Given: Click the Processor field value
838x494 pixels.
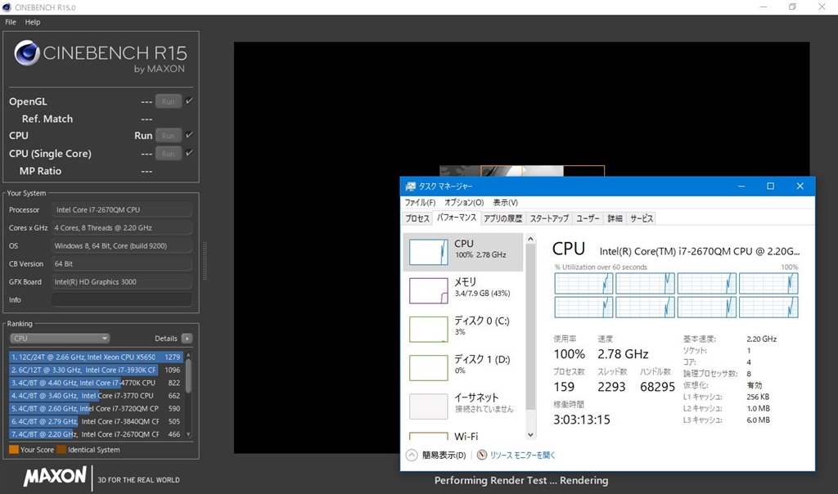Looking at the screenshot, I should (x=122, y=210).
